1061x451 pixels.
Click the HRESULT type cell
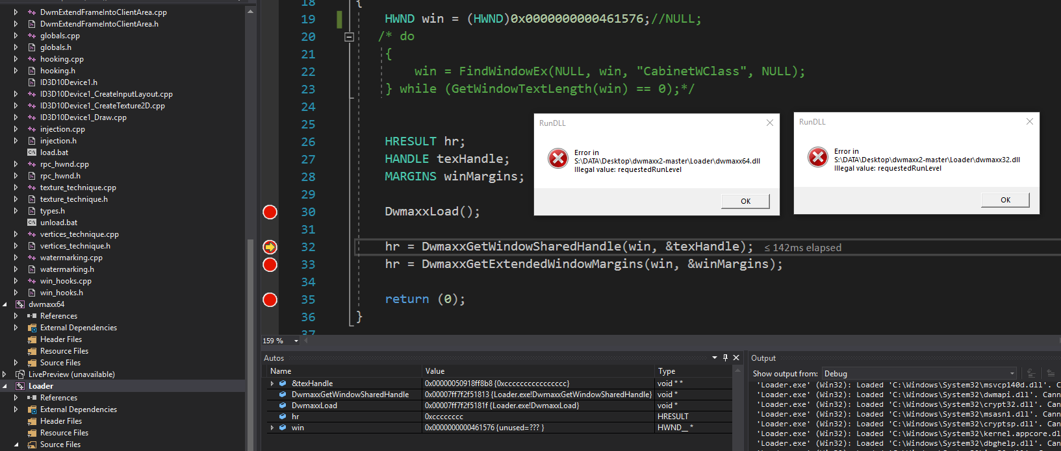(673, 417)
